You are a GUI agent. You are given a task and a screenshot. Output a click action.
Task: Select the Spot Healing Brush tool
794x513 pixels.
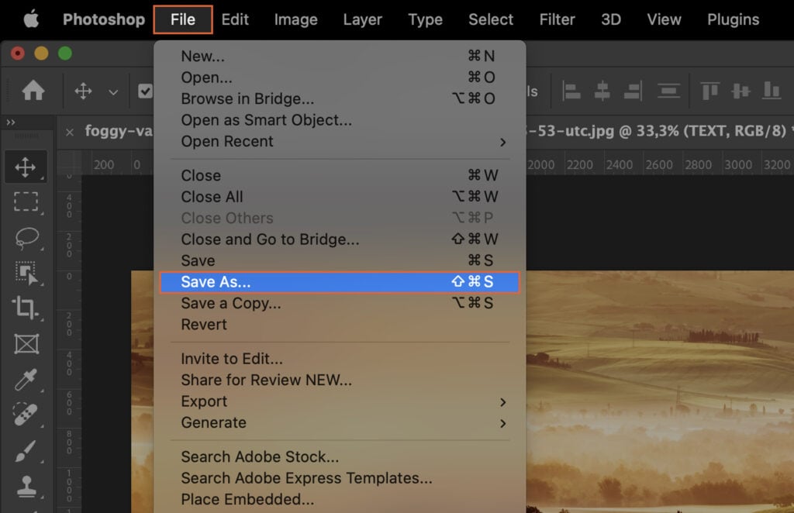tap(26, 415)
